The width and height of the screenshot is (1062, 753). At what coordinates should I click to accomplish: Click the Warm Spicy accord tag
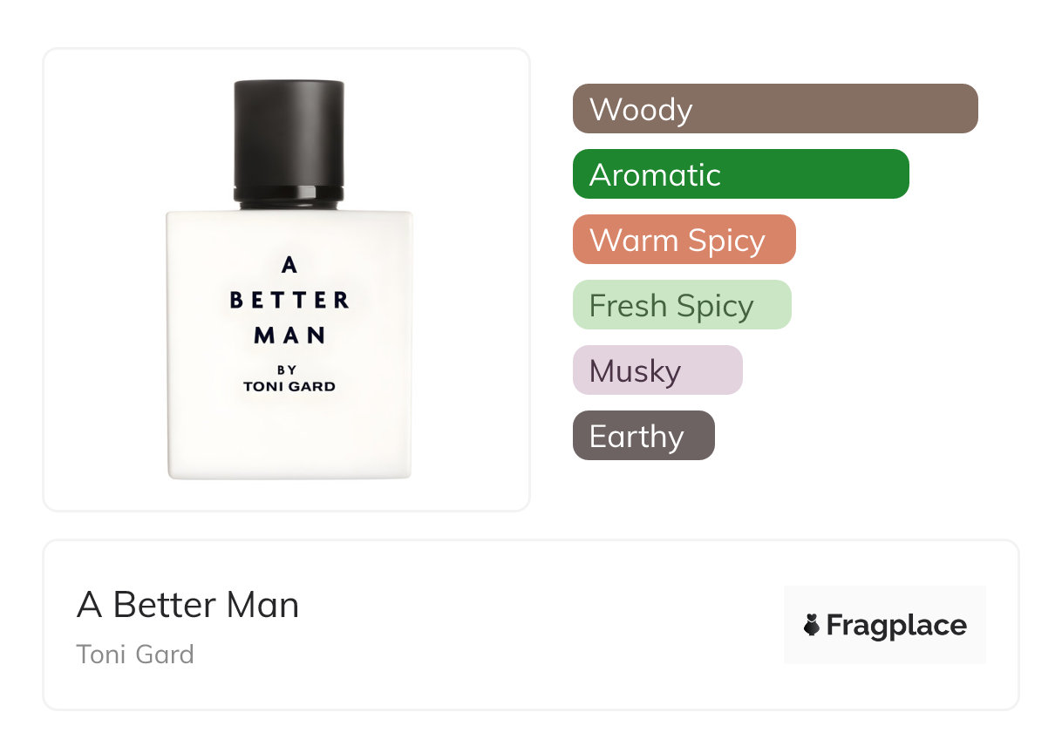pos(684,240)
